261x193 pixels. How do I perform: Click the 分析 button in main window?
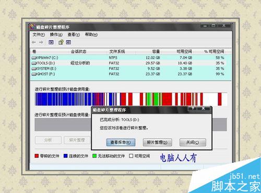(48, 140)
